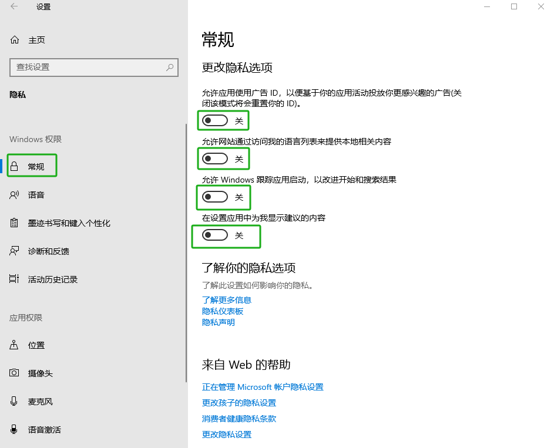Toggle the advertising ID (广告 ID) switch
Image resolution: width=554 pixels, height=448 pixels.
click(x=215, y=121)
